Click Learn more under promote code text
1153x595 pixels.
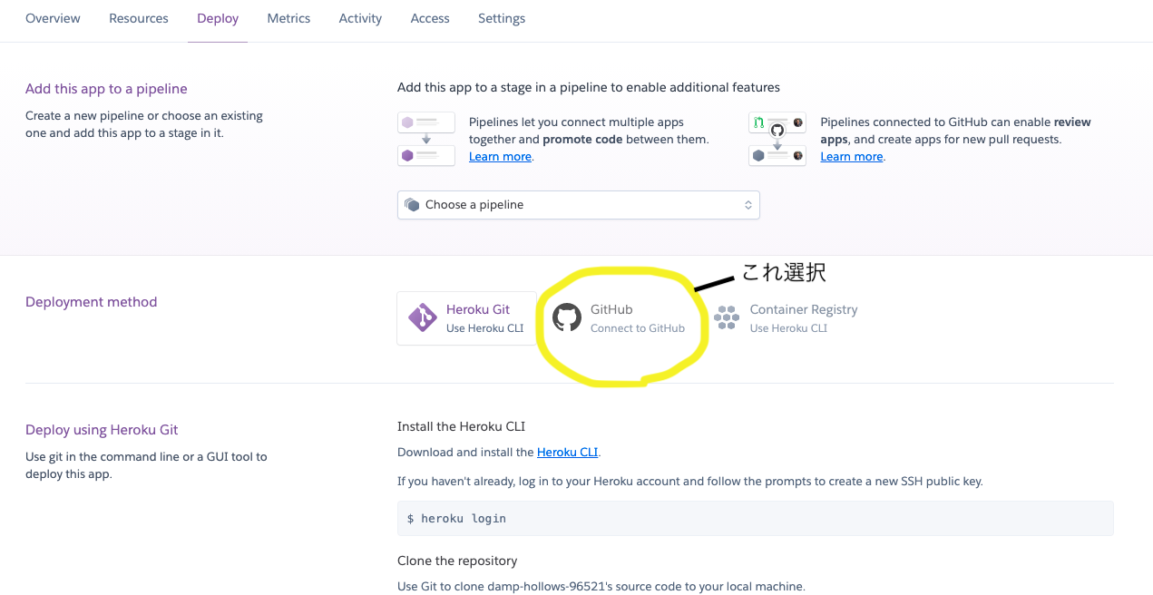[500, 157]
